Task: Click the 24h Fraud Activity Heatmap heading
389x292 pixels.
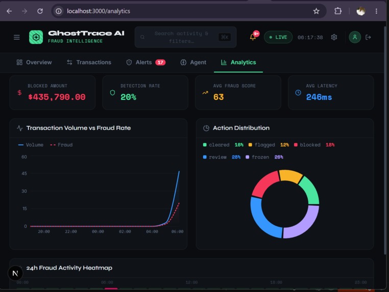Action: (69, 268)
